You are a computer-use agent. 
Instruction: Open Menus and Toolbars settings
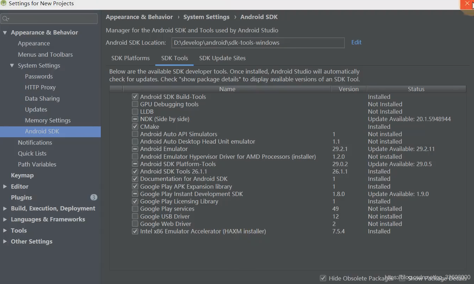pos(45,55)
